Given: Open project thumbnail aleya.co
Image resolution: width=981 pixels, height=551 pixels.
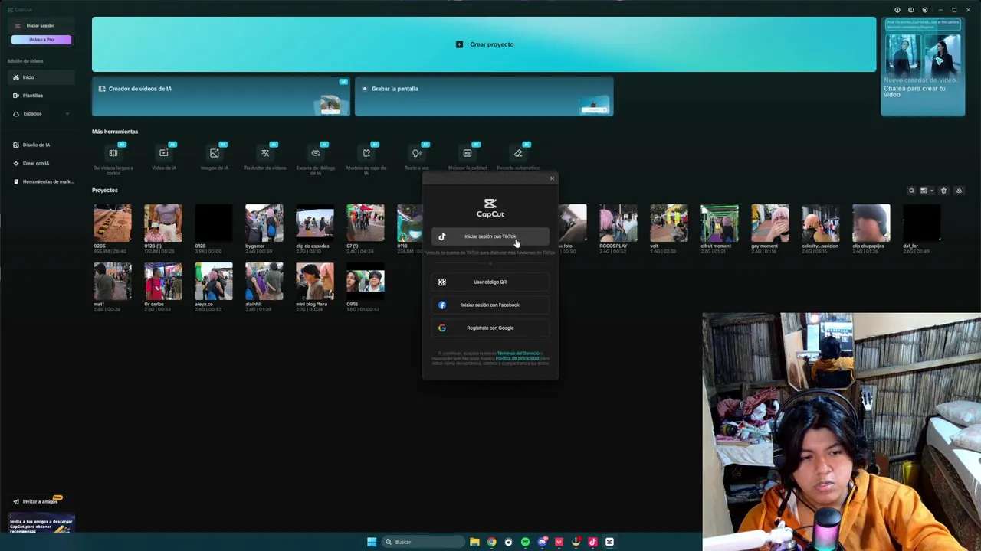Looking at the screenshot, I should tap(214, 281).
